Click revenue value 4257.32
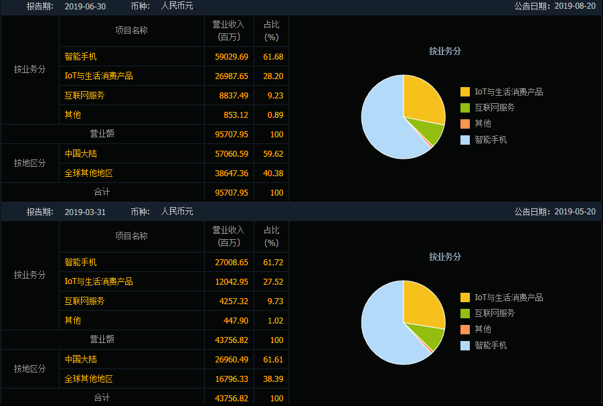This screenshot has width=603, height=406. (x=234, y=301)
